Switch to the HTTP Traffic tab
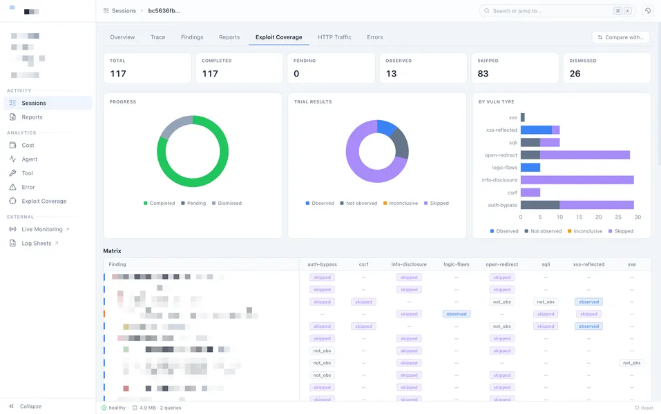The image size is (661, 414). 334,37
